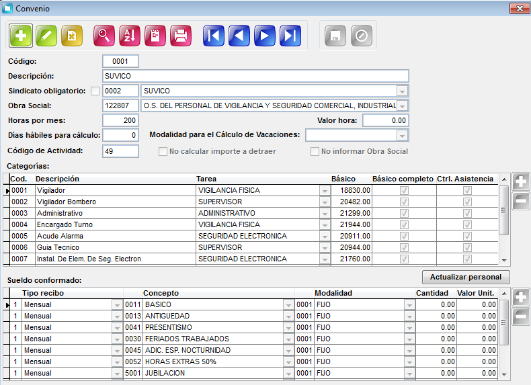Open Modalidad para el Cálculo de Vacaciones dropdown

[402, 136]
